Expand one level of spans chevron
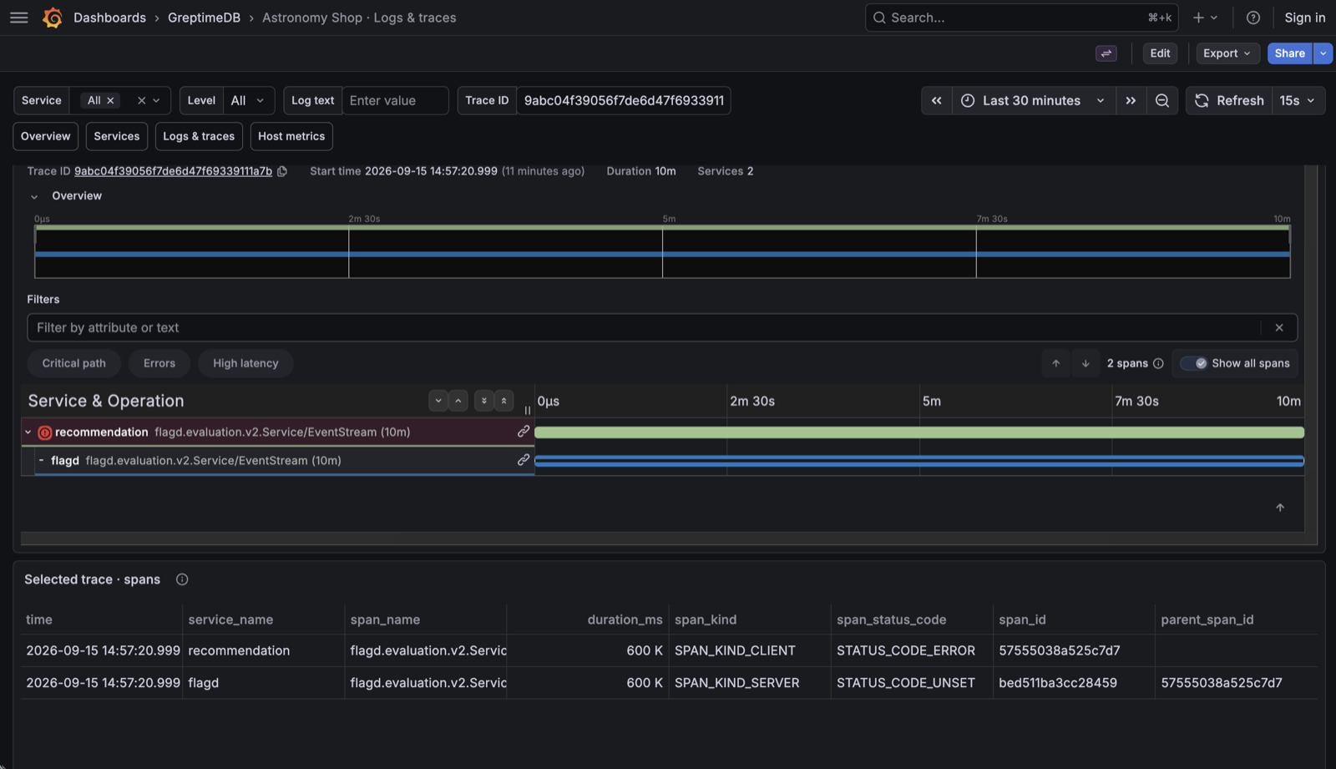1336x769 pixels. point(438,401)
